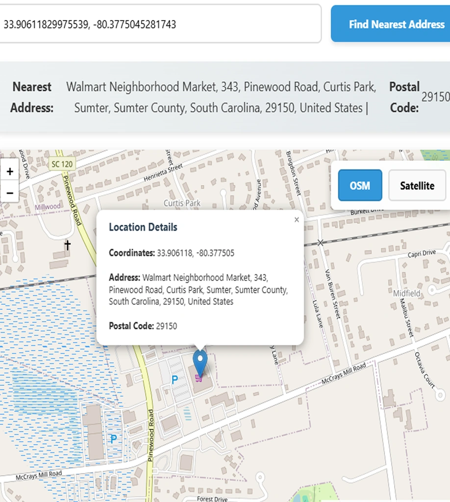This screenshot has width=450, height=502.
Task: Focus the coordinates input field
Action: pyautogui.click(x=160, y=24)
